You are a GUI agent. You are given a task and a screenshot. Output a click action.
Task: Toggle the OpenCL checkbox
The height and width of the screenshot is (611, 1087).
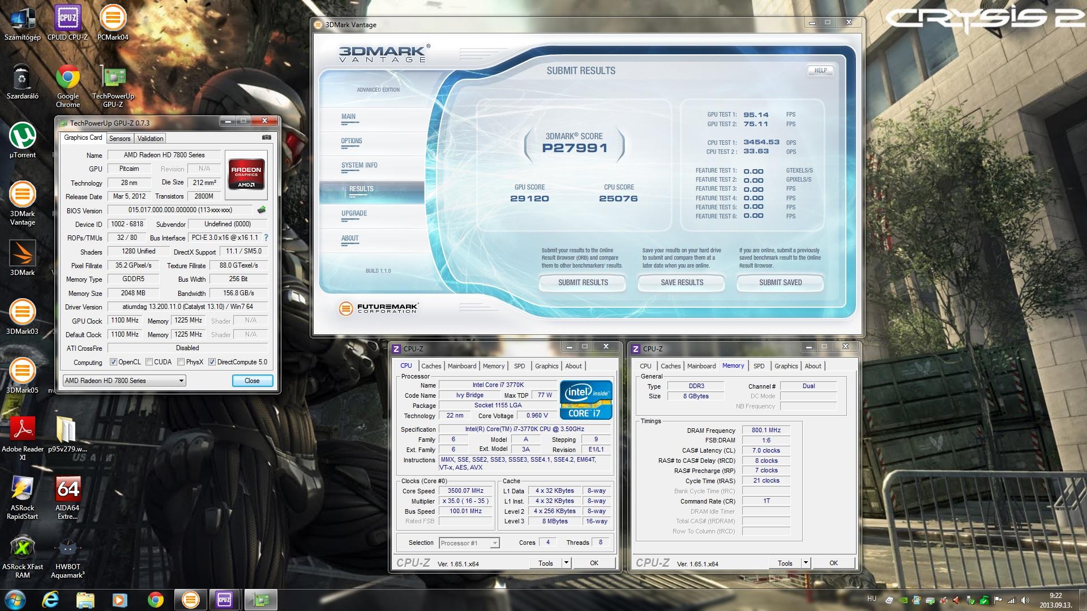(x=113, y=362)
